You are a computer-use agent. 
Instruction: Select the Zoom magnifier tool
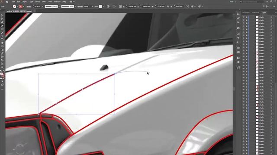pyautogui.click(x=2, y=67)
